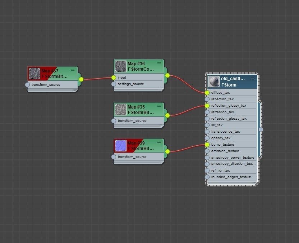Click the Map #35 node texture thumbnail
The height and width of the screenshot is (243, 299).
[121, 110]
